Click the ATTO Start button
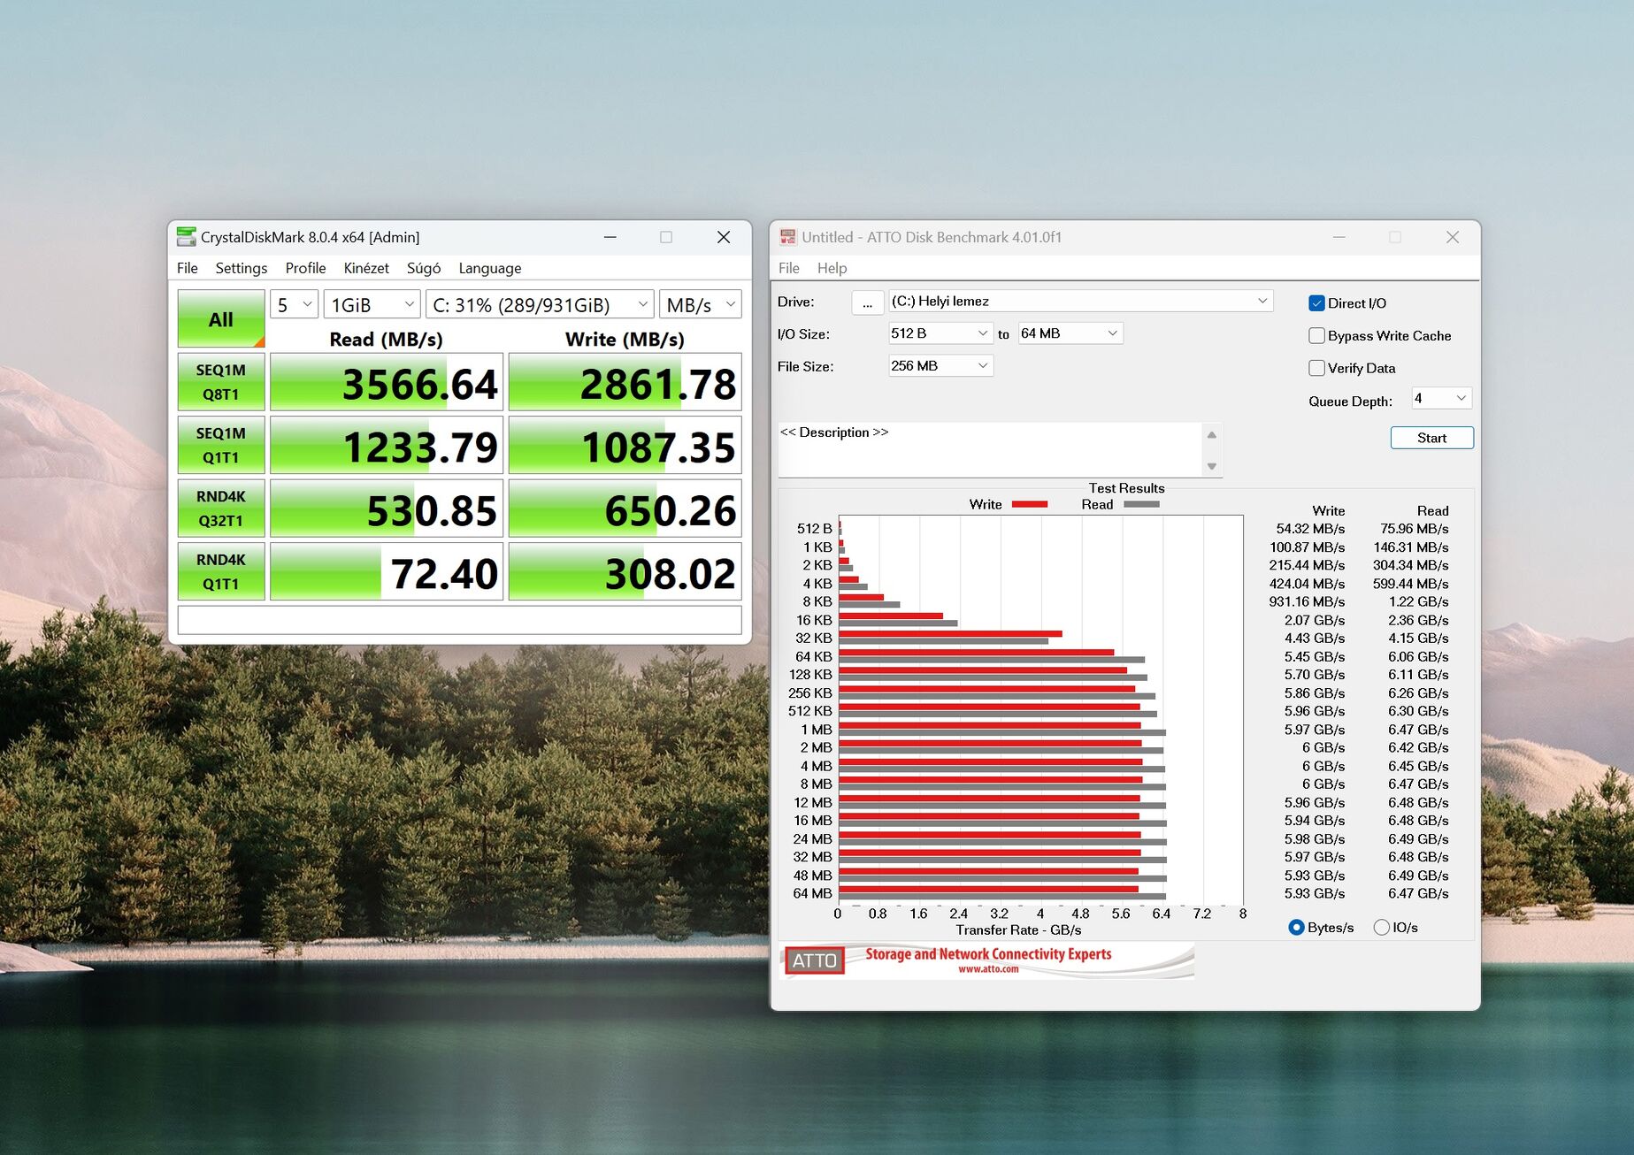 point(1431,438)
